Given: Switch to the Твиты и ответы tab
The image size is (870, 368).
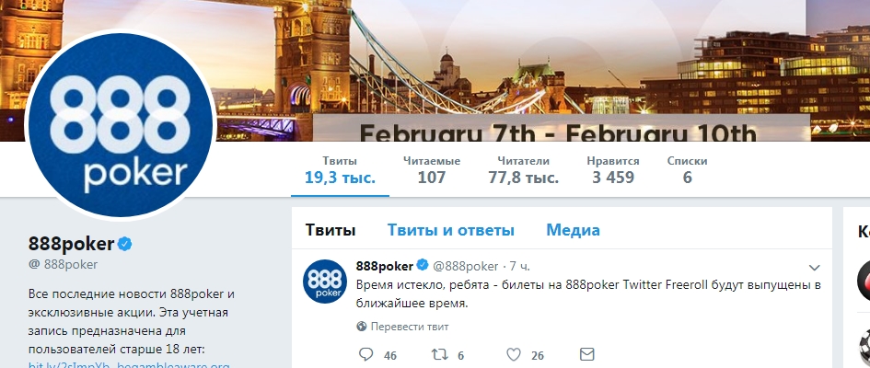Looking at the screenshot, I should tap(450, 230).
